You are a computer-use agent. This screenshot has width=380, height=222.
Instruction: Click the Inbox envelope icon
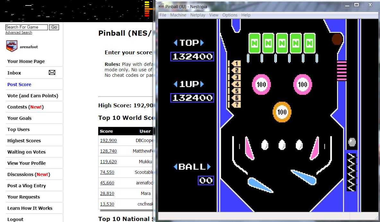(52, 73)
